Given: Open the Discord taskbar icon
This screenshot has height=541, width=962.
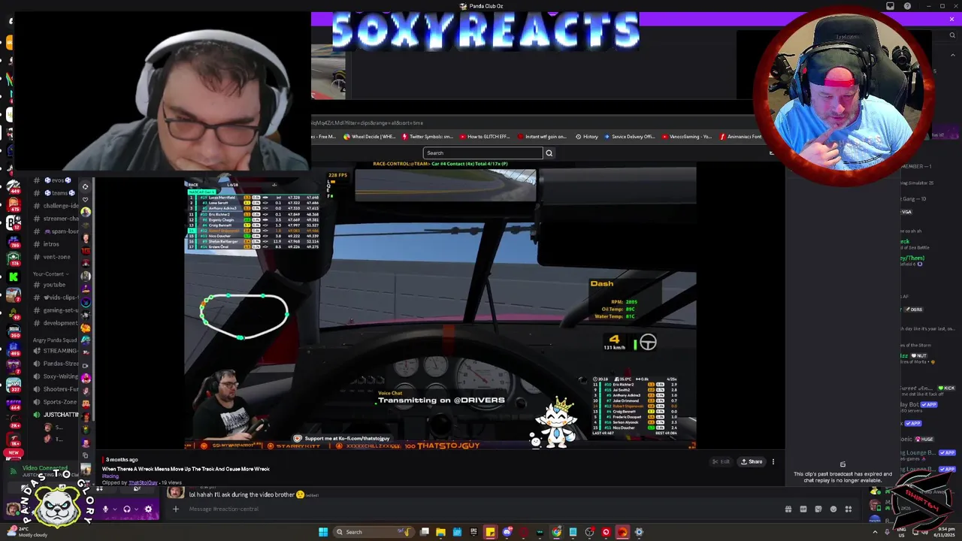Looking at the screenshot, I should [507, 532].
